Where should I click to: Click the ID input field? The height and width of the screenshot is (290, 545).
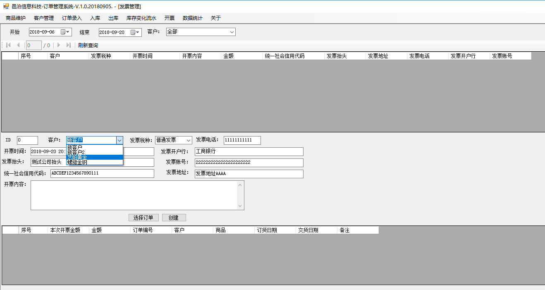27,140
